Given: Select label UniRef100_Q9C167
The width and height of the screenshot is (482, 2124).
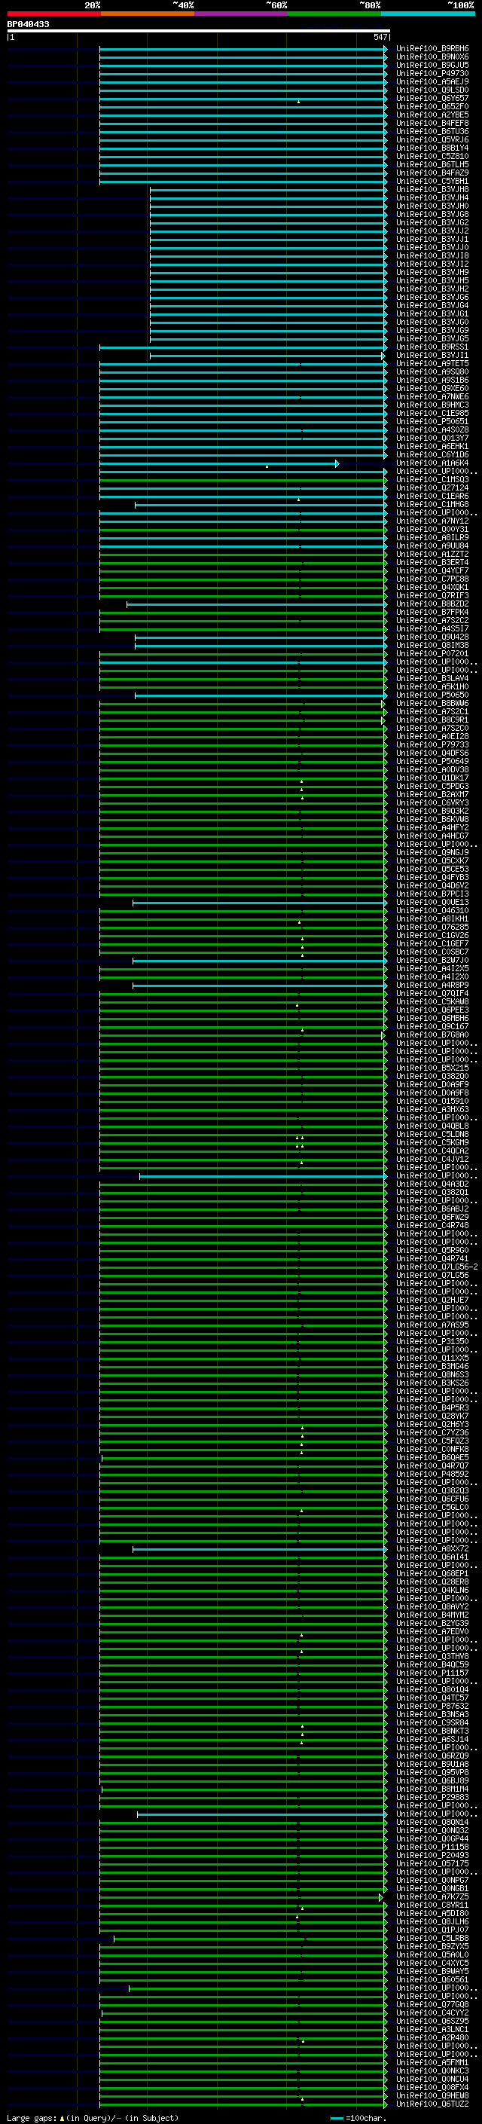Looking at the screenshot, I should pos(432,1026).
